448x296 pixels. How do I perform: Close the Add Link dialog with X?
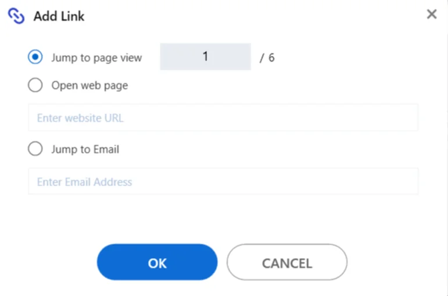[x=432, y=14]
